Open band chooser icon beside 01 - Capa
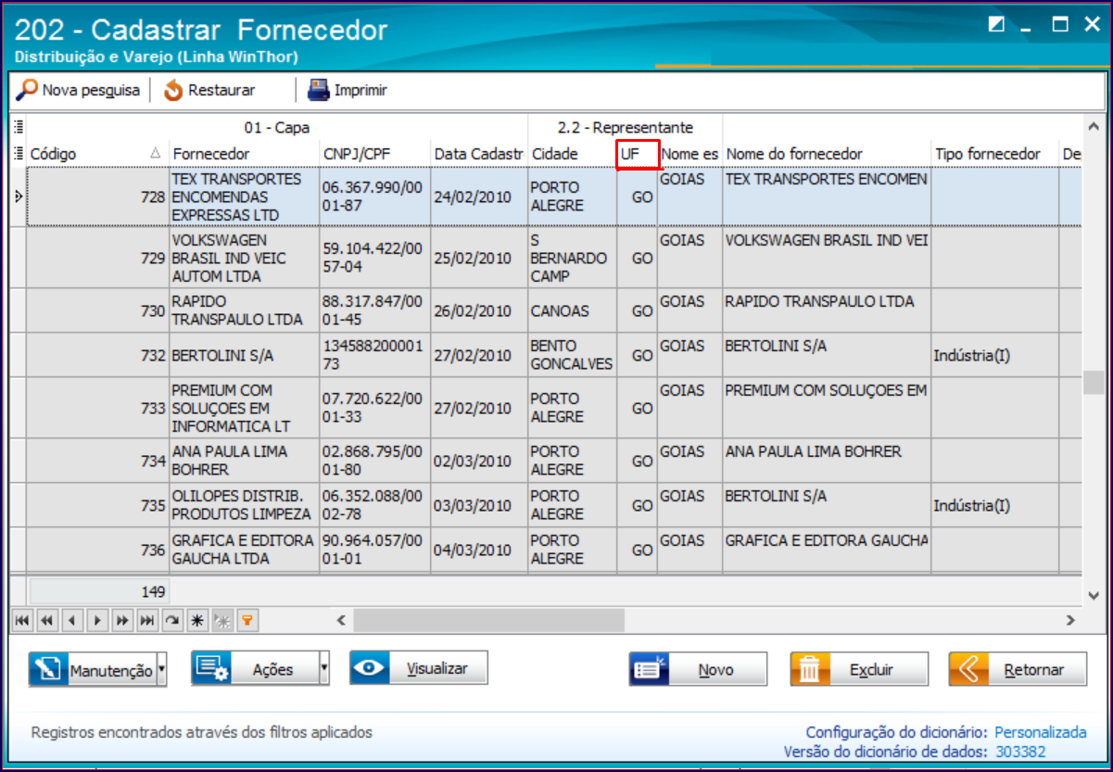 point(19,128)
